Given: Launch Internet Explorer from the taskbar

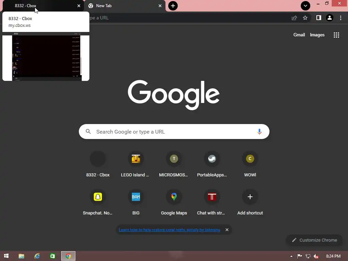Looking at the screenshot, I should 37,256.
